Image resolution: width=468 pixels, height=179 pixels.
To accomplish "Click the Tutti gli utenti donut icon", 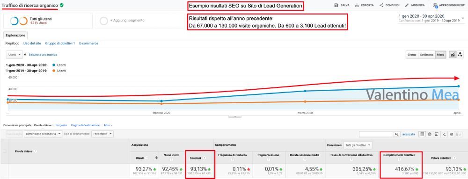I will tap(19, 21).
